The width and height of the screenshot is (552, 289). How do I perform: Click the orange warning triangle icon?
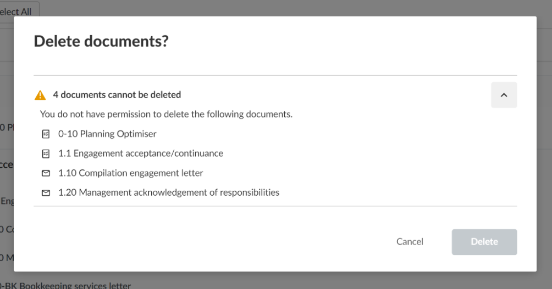[40, 95]
